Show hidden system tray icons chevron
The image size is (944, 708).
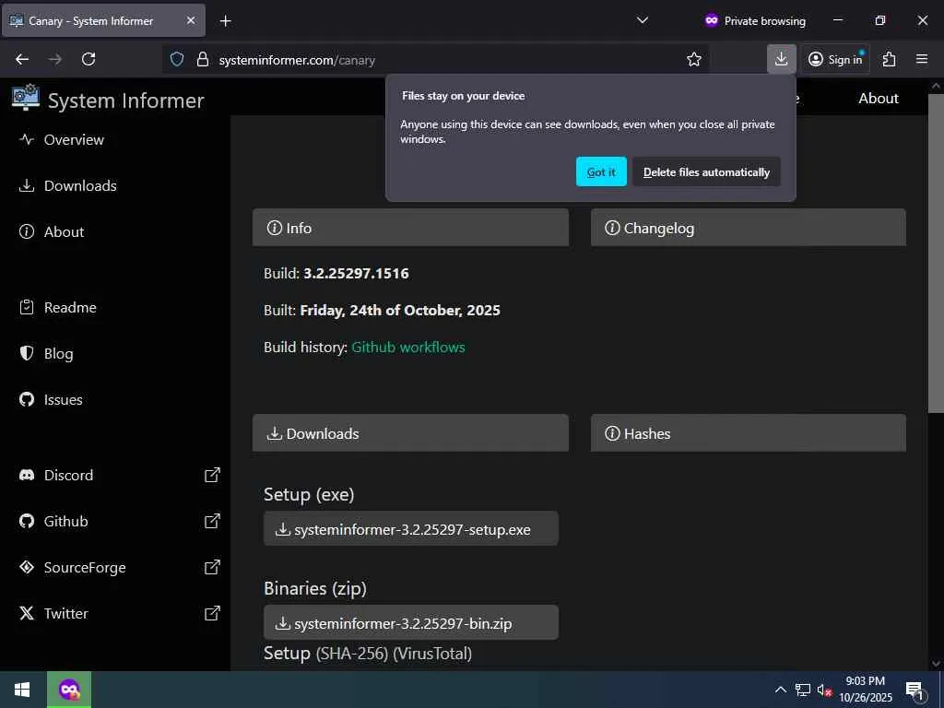780,690
